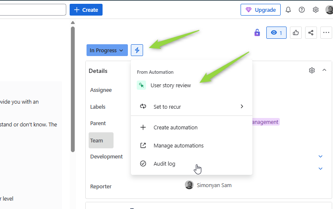
Task: Choose Manage automations from the menu
Action: [178, 145]
